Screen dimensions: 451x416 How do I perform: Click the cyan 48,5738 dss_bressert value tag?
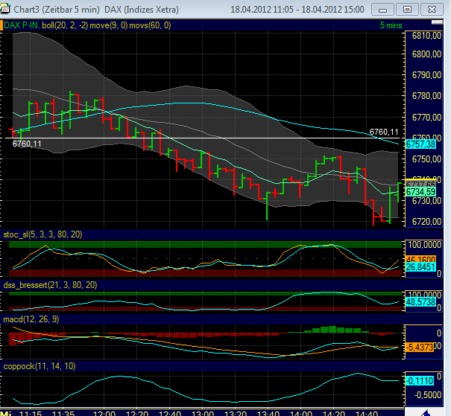point(420,301)
